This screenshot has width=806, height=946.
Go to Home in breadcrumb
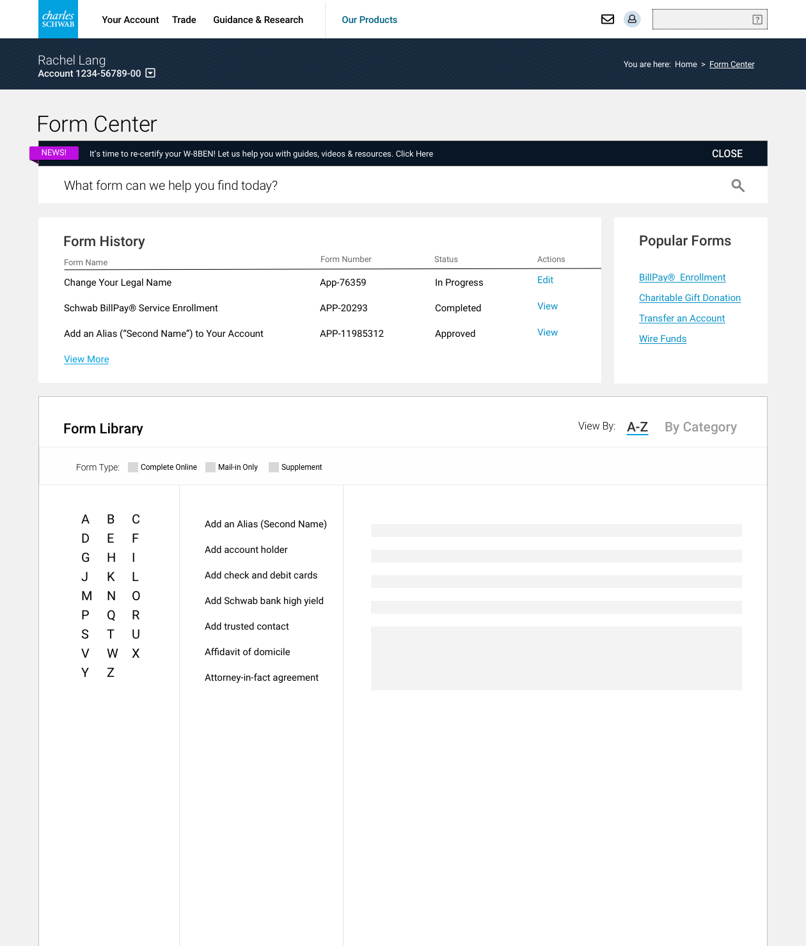tap(686, 65)
